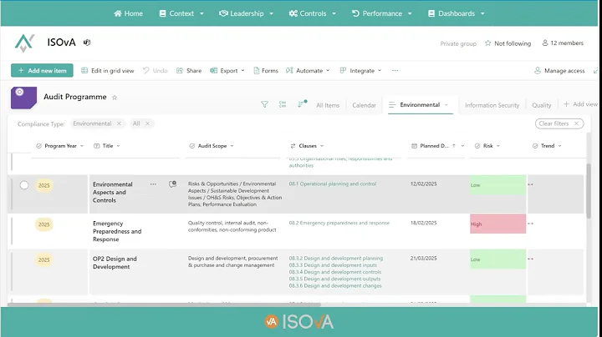The height and width of the screenshot is (337, 602).
Task: Open clause 08.1 Operational planning and control
Action: coord(333,184)
